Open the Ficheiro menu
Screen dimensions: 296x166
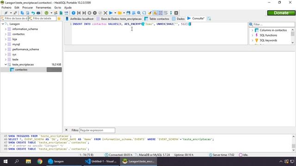point(6,7)
